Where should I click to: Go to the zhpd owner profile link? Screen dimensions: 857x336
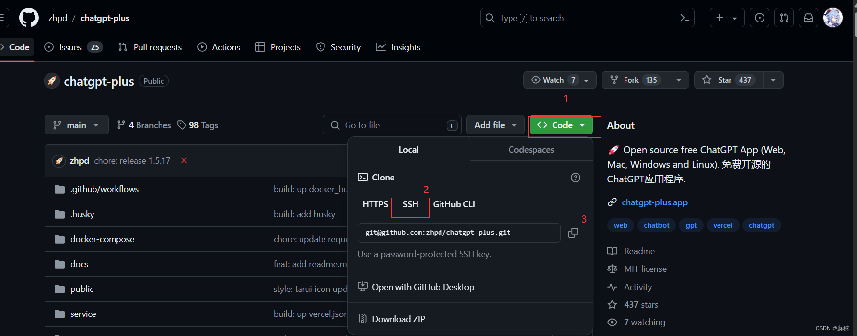point(58,18)
